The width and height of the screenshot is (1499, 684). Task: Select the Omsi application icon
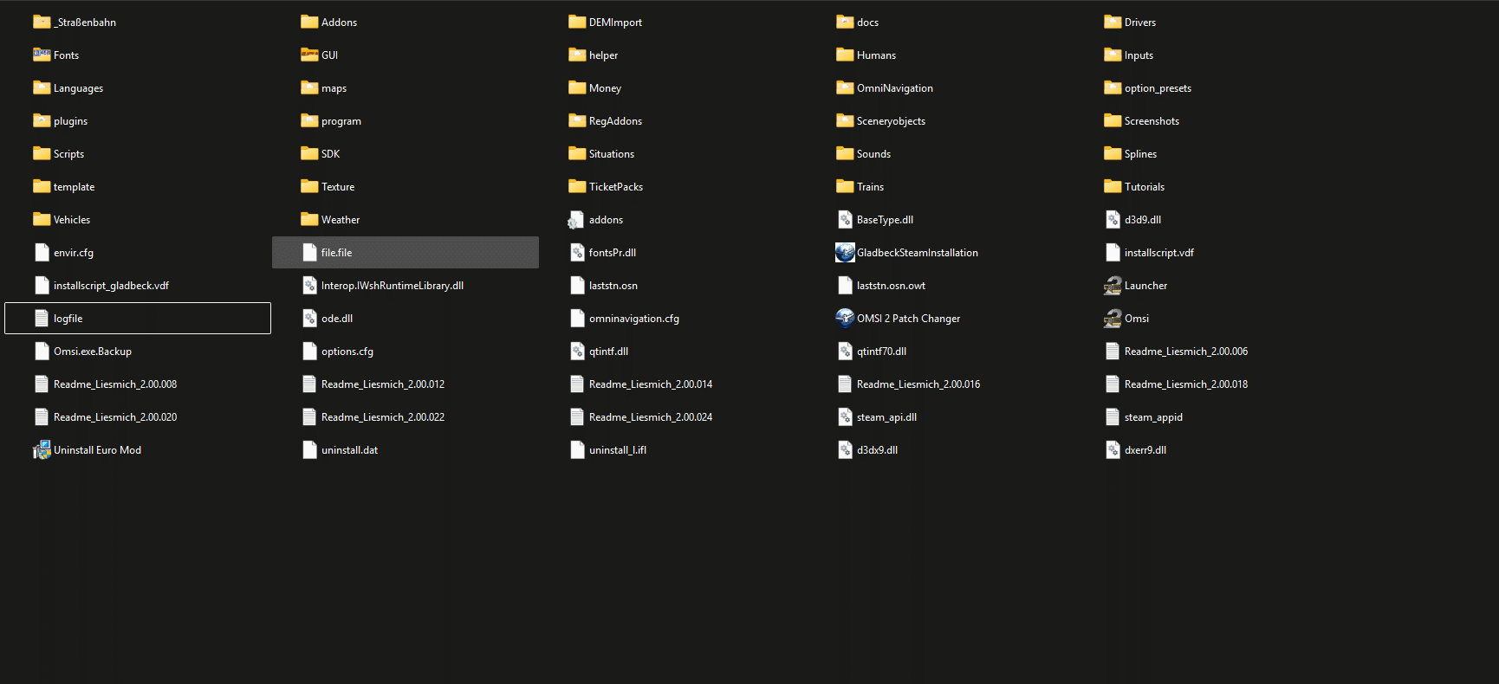point(1113,319)
